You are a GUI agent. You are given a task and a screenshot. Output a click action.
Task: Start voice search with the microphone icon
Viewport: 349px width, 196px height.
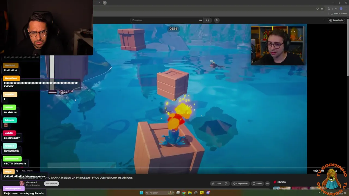(x=217, y=20)
